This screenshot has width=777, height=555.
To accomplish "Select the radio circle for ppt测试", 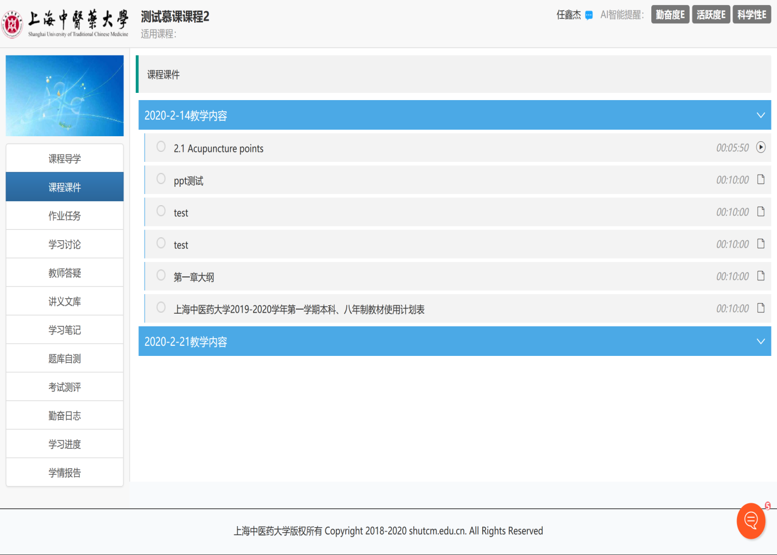I will [161, 179].
